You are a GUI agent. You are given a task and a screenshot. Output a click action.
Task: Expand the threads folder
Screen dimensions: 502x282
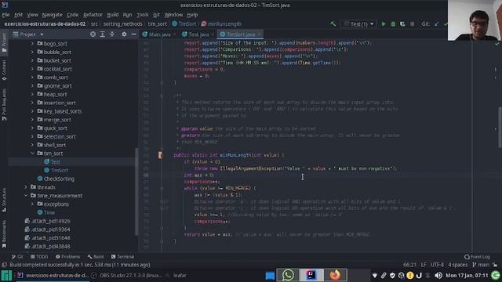[26, 187]
